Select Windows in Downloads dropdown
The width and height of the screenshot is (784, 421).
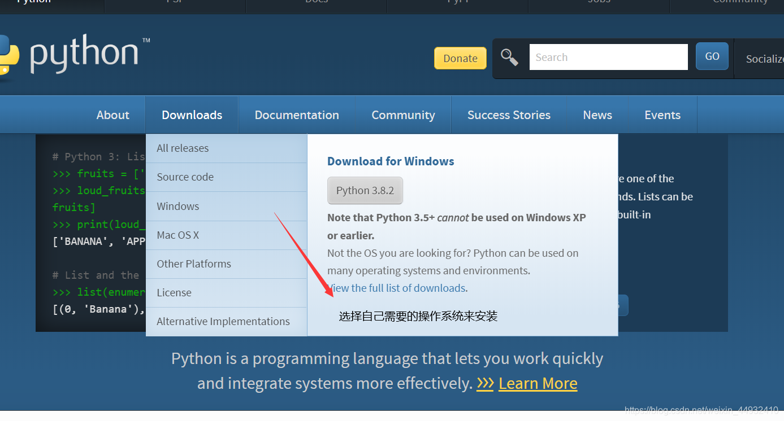pos(226,206)
